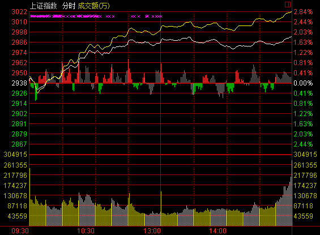Switch to the 分时 intraday view label
Screen dimensions: 320x235
[x=69, y=6]
